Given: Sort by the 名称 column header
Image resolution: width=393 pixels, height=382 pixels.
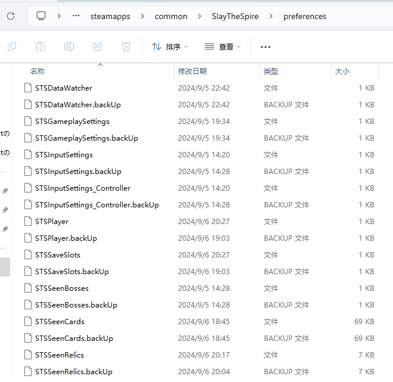Looking at the screenshot, I should [x=38, y=72].
